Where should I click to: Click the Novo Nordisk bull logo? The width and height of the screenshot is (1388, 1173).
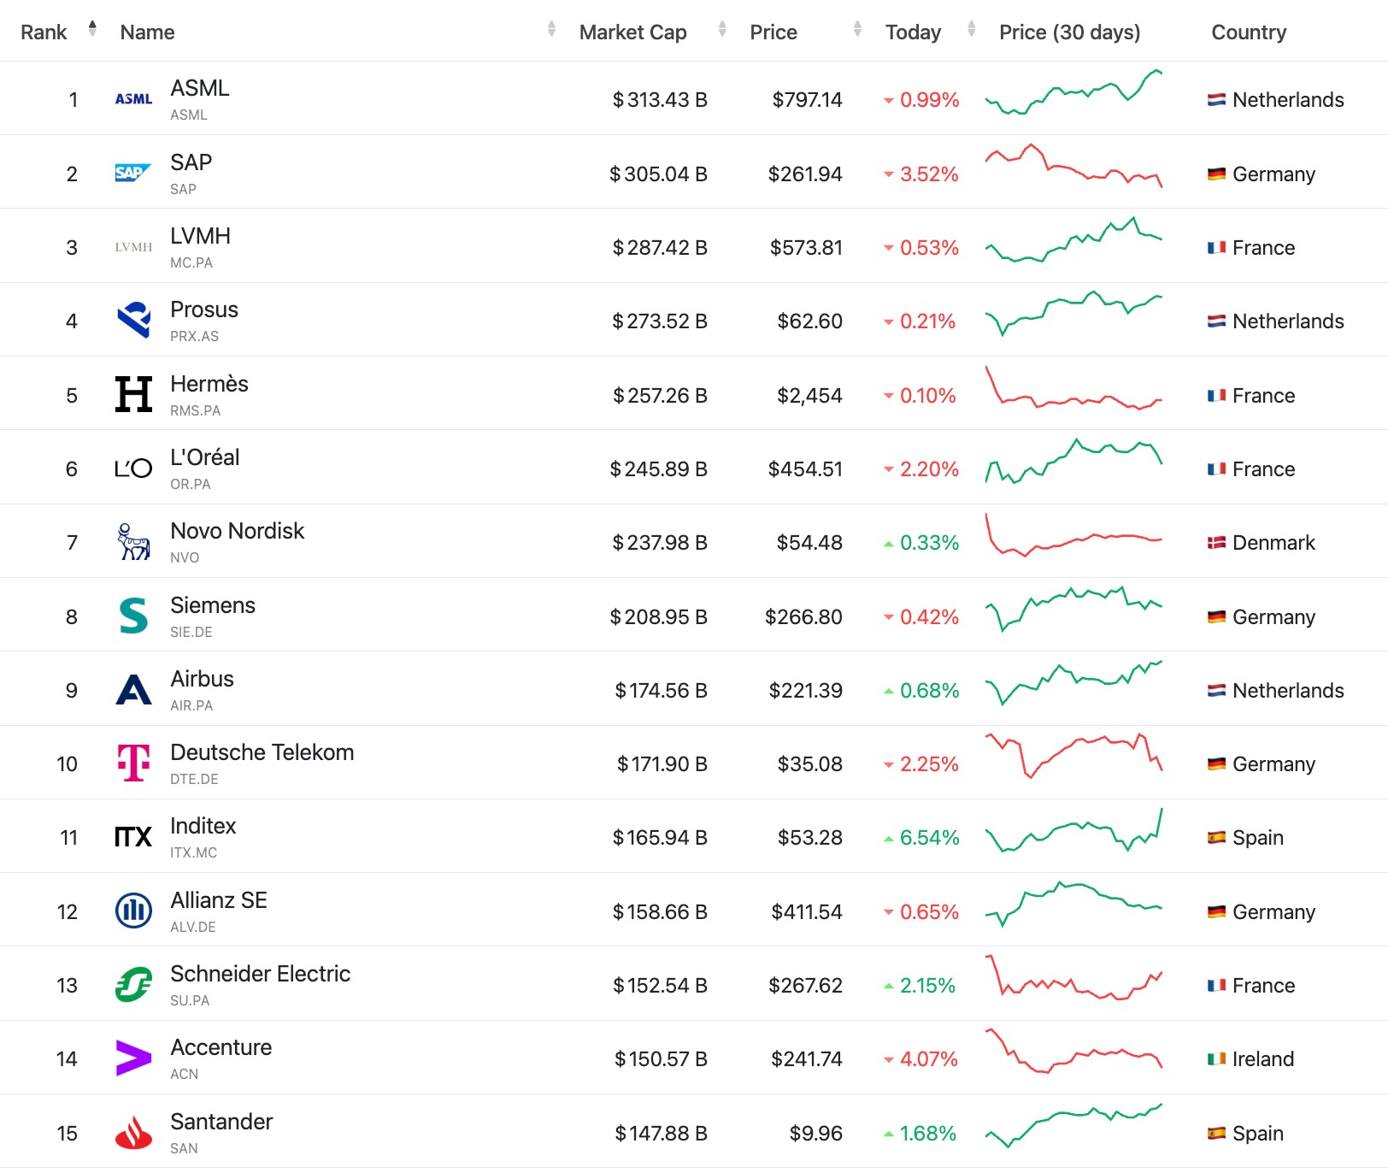(x=133, y=542)
